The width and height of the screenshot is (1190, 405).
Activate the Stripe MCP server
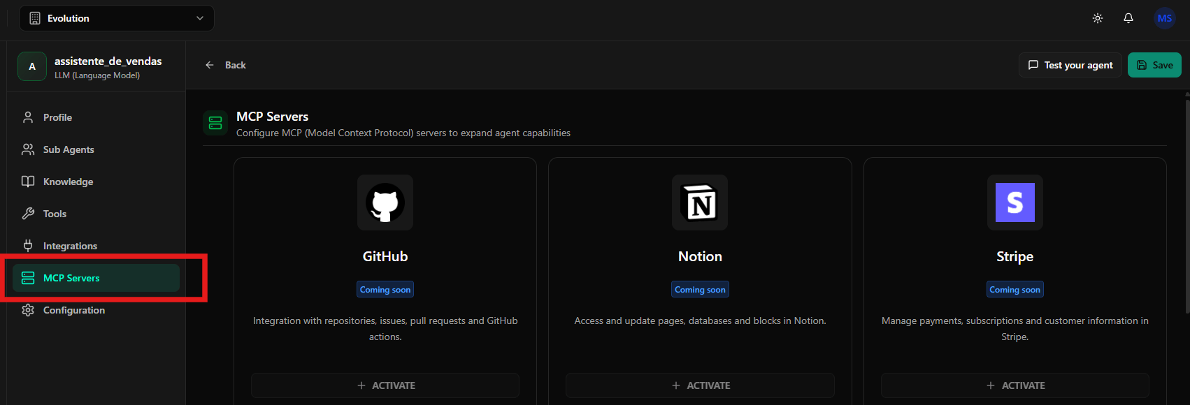click(1015, 385)
